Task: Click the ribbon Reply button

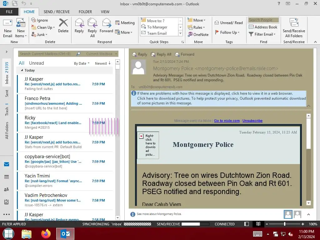Action: [x=79, y=26]
